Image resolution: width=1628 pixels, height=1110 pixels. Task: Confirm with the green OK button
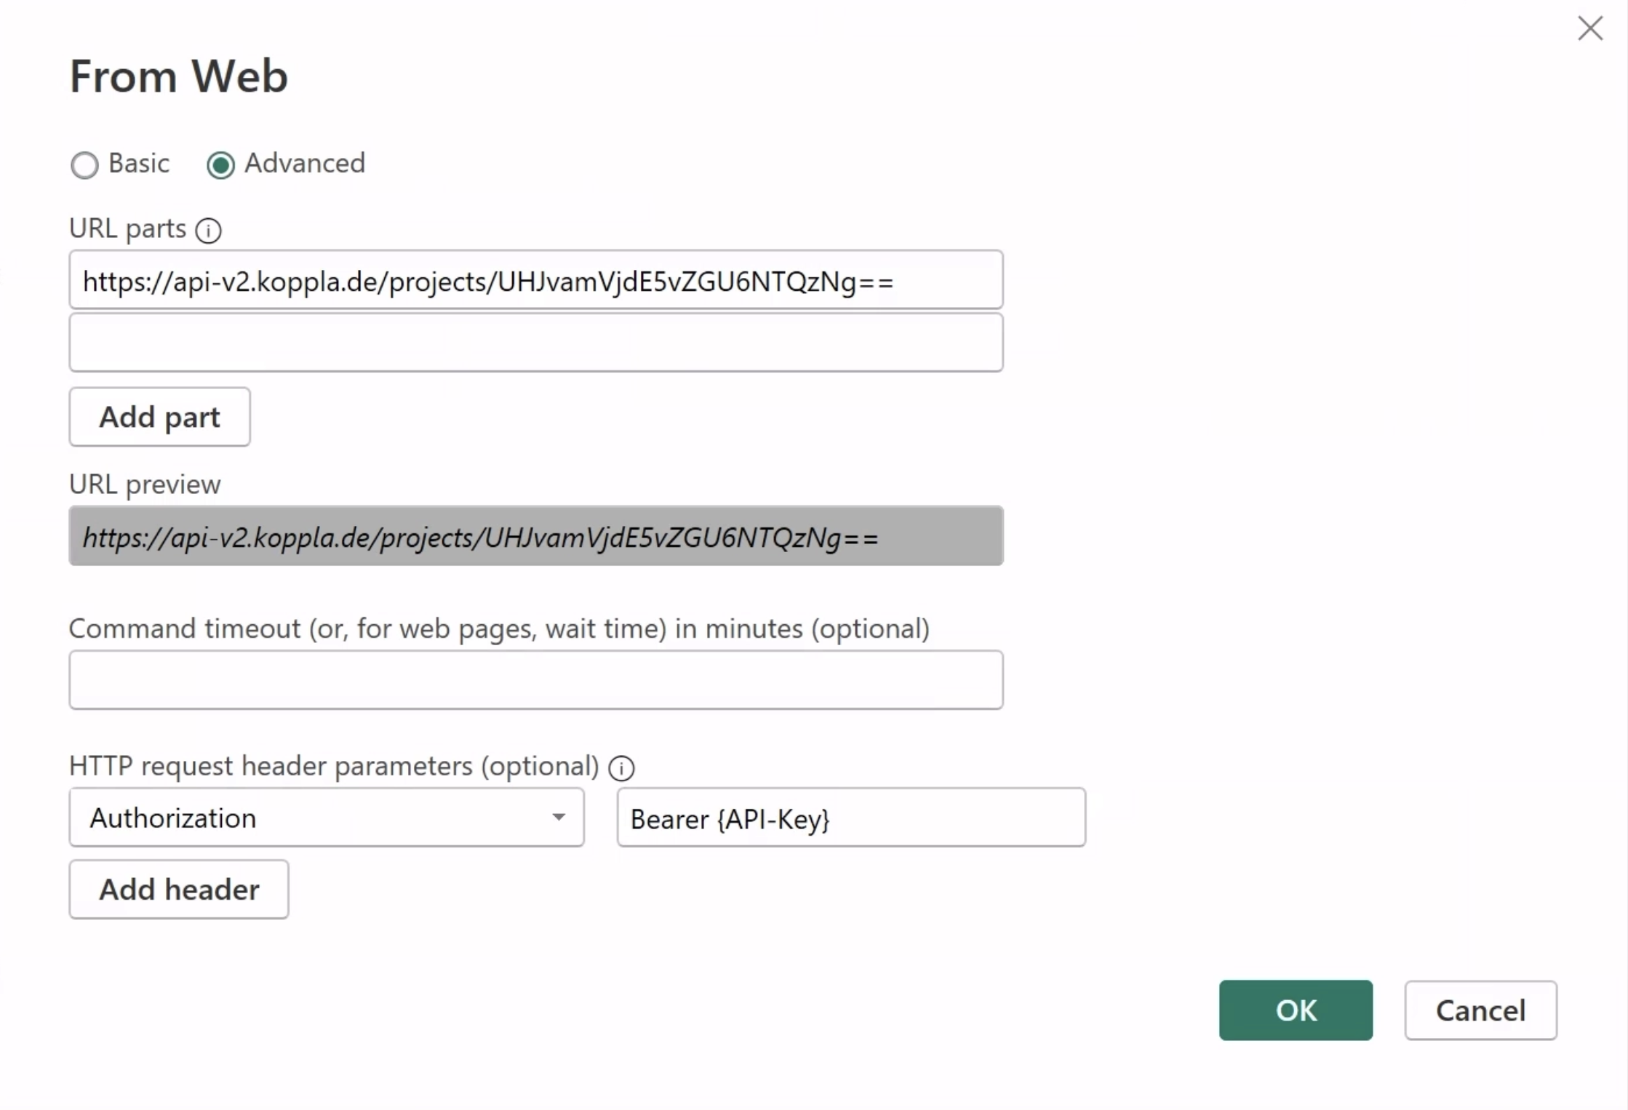tap(1296, 1010)
